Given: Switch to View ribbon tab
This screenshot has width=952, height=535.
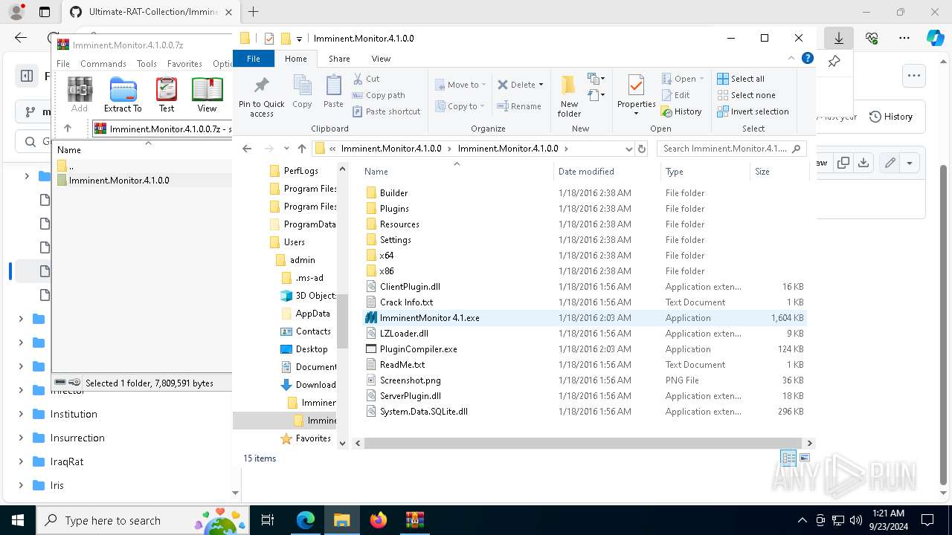Looking at the screenshot, I should (x=381, y=59).
